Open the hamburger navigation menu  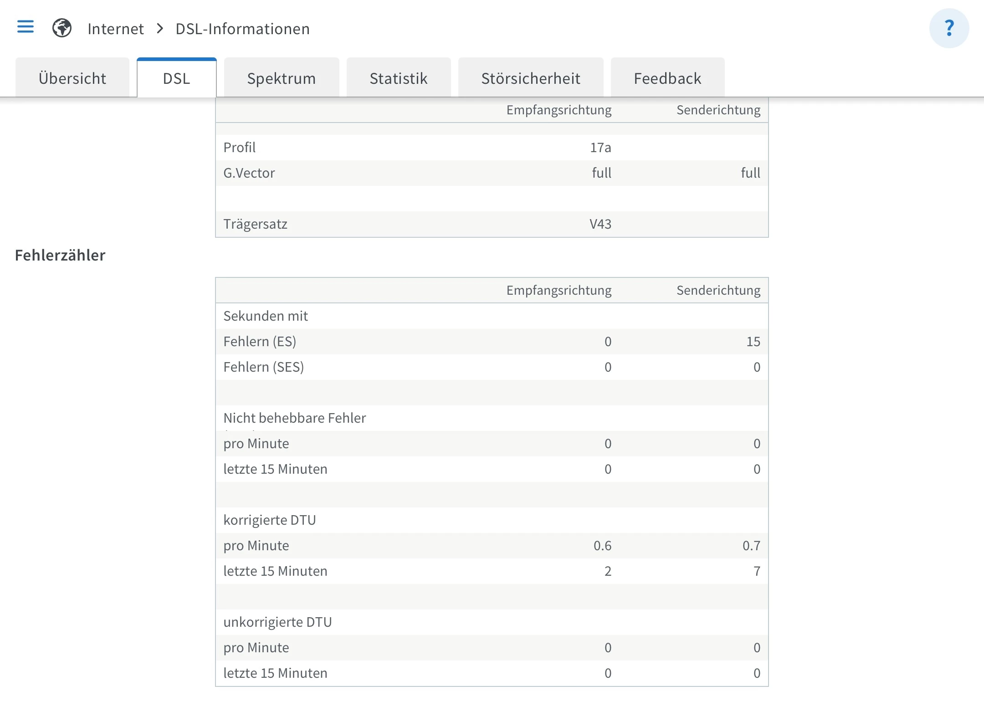26,27
